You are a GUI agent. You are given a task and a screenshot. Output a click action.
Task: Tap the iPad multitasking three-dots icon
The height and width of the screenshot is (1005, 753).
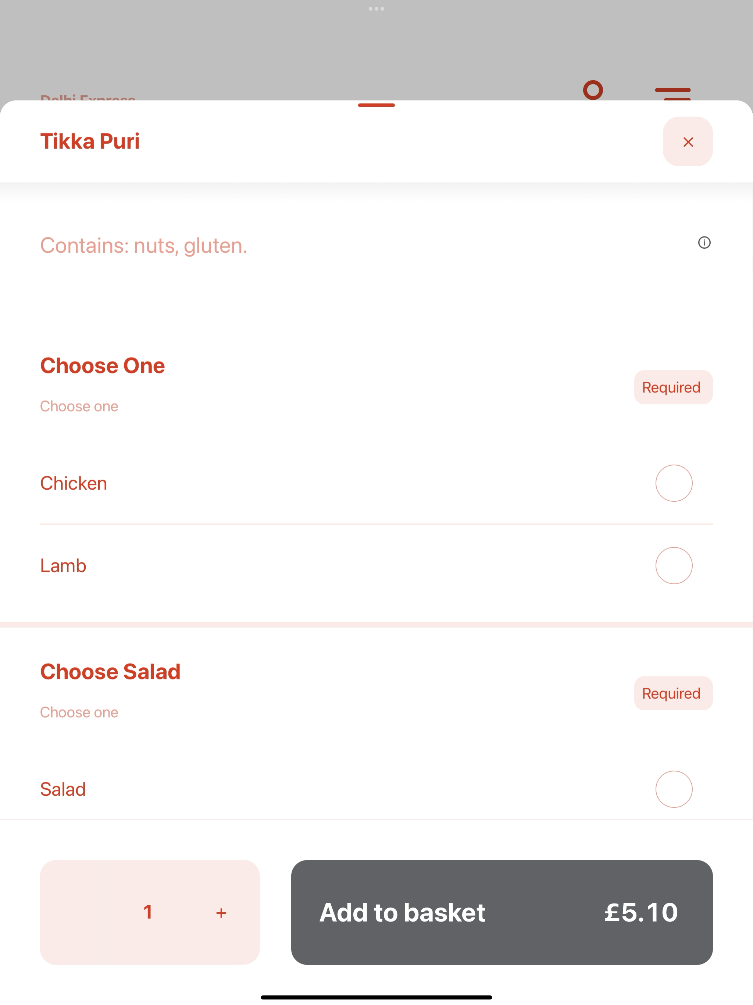pos(376,8)
